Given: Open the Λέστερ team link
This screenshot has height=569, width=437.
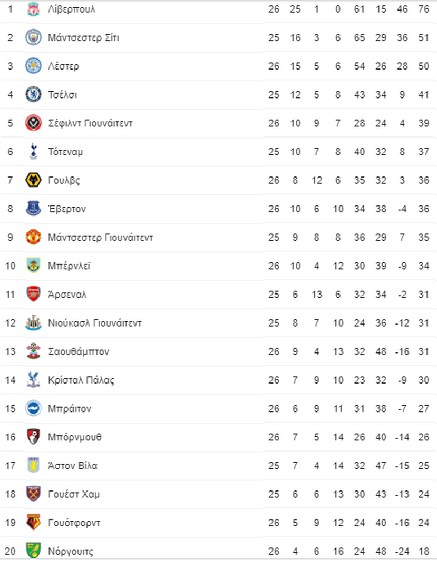Looking at the screenshot, I should pyautogui.click(x=63, y=66).
